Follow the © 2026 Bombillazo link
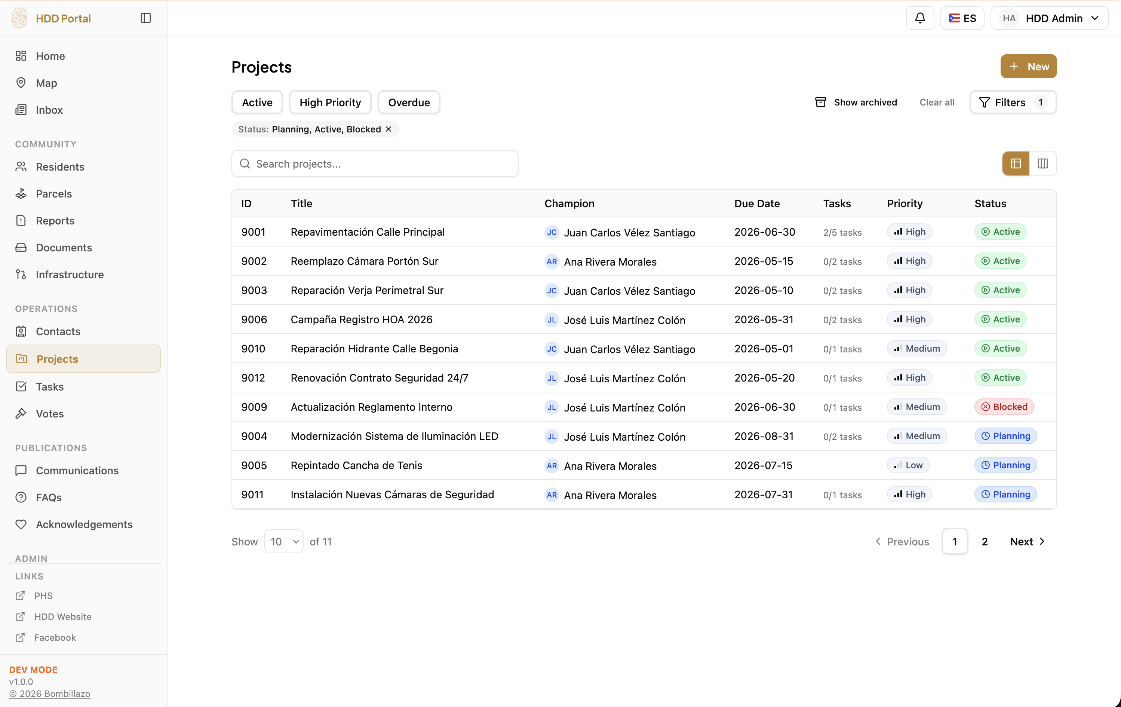The height and width of the screenshot is (707, 1121). 50,694
